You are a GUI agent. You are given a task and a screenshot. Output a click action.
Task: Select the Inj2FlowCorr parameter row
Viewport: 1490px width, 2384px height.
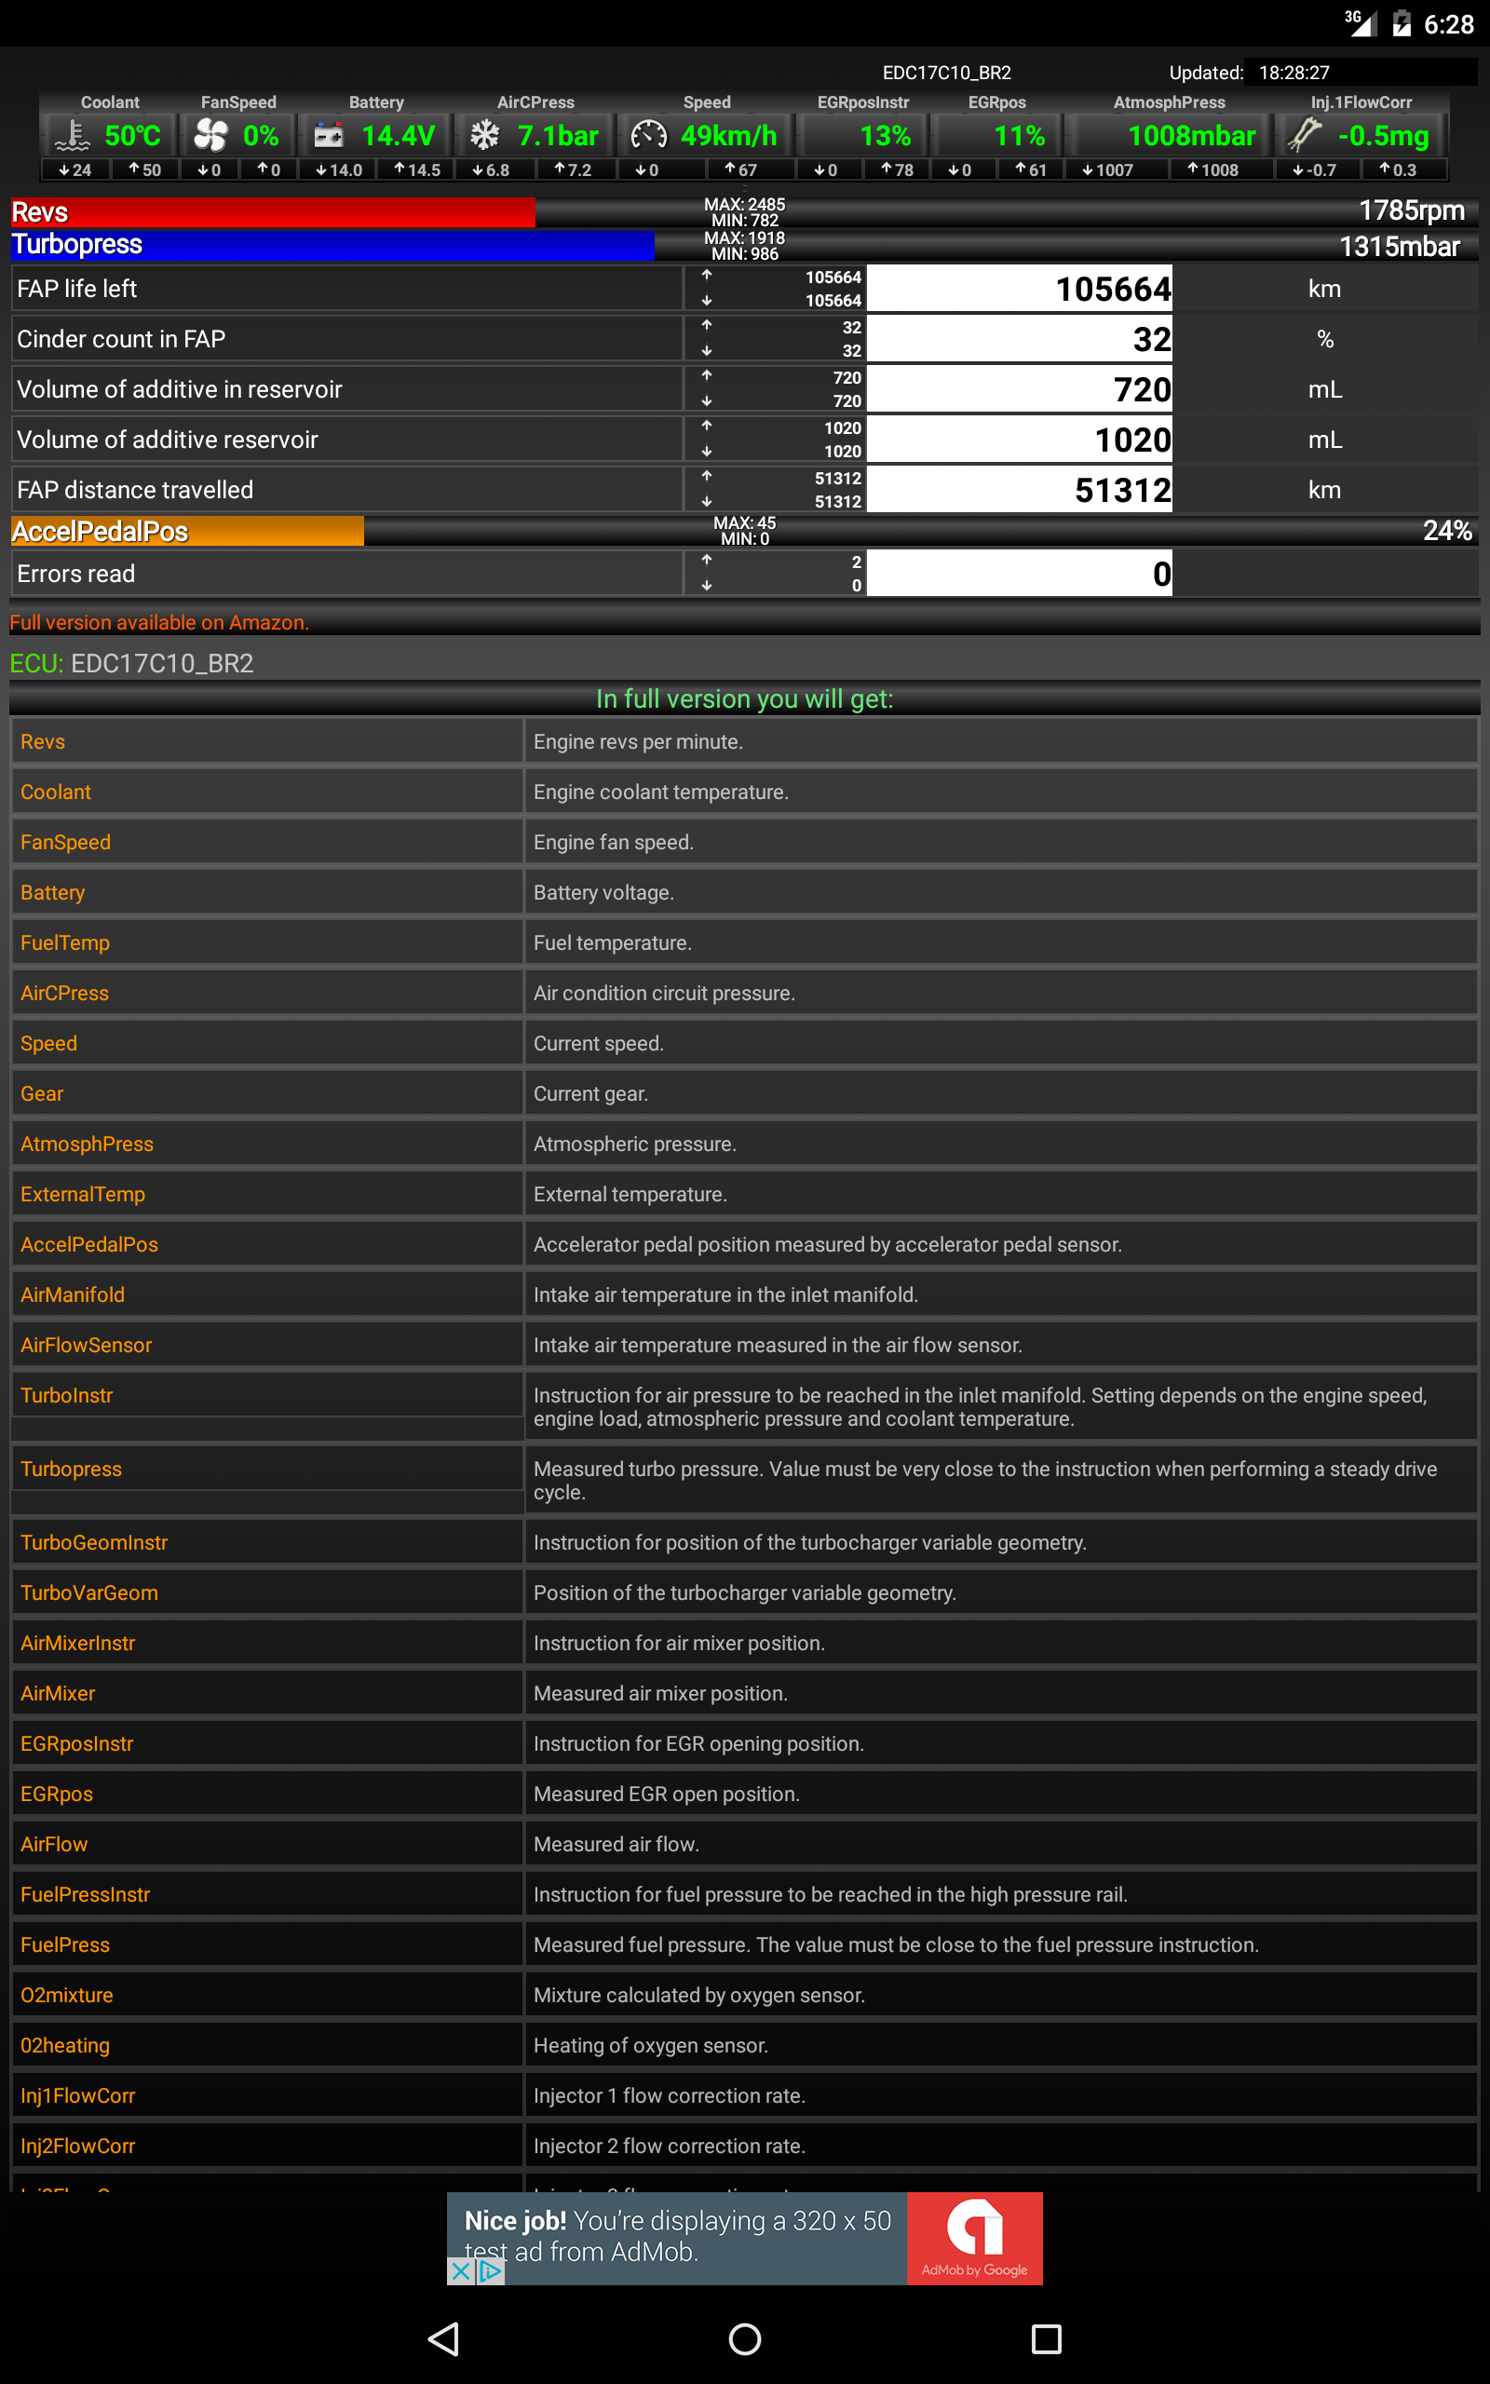click(745, 2146)
